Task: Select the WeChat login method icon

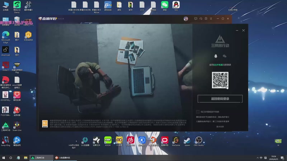Action: (x=225, y=56)
